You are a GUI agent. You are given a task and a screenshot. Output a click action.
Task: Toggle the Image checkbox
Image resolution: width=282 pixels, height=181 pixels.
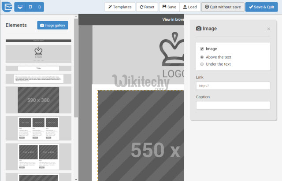click(202, 49)
